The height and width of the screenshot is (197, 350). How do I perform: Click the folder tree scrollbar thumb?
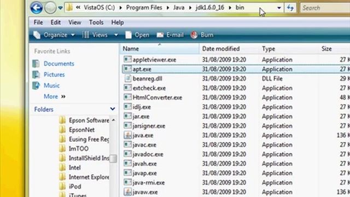point(113,158)
